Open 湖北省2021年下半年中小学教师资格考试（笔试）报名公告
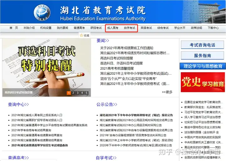 [x=136, y=115]
